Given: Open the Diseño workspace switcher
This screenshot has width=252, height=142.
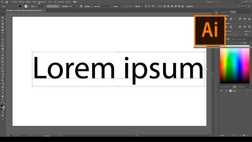Looking at the screenshot, I should pos(211,2).
